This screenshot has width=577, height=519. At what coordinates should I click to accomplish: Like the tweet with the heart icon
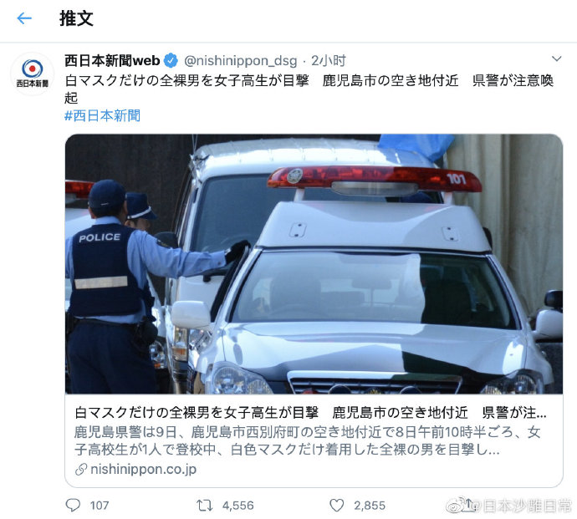336,505
